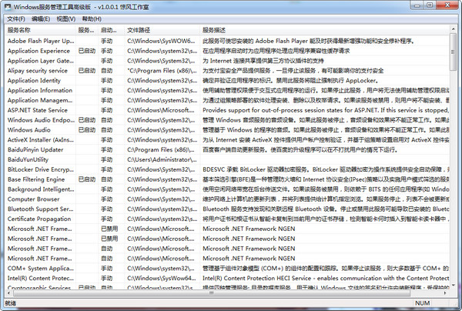Click vertical scrollbar down arrow

point(454,286)
